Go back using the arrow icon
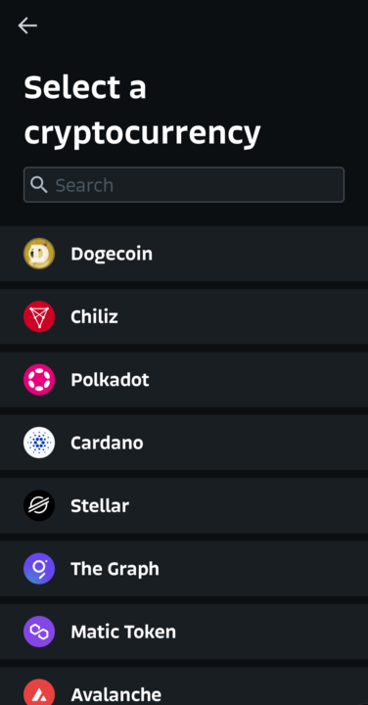This screenshot has width=368, height=705. click(27, 25)
